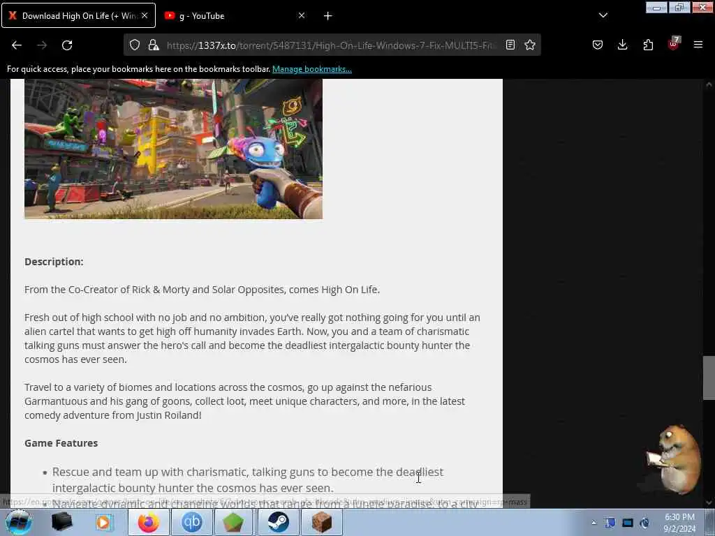Click the scrollbar down arrow
The height and width of the screenshot is (536, 715).
click(709, 502)
